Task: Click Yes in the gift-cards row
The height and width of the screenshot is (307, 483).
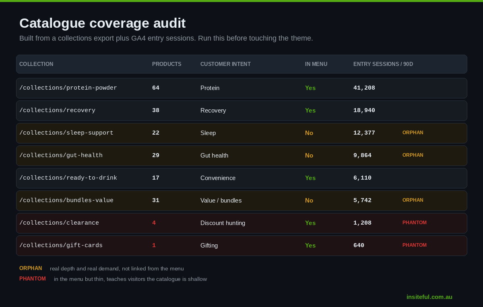Action: (310, 246)
